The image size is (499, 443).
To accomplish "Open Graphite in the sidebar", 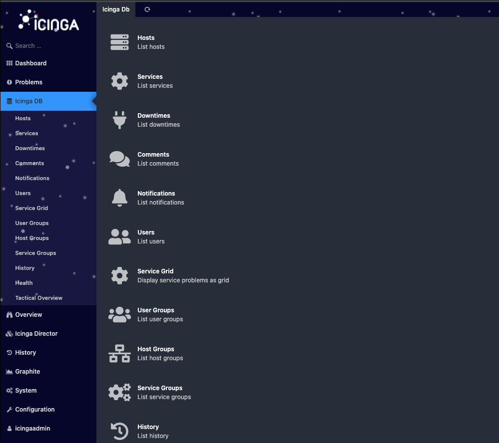I will [27, 372].
